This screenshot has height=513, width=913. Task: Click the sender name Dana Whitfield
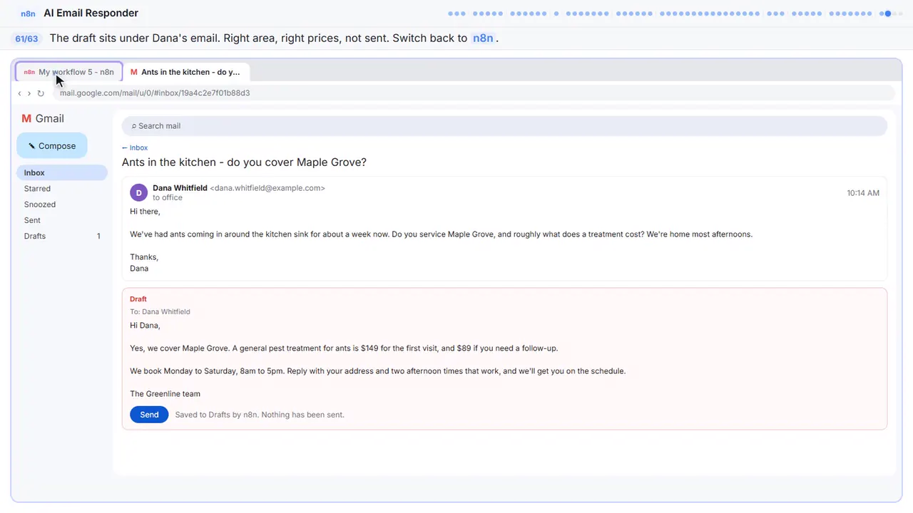pos(180,188)
